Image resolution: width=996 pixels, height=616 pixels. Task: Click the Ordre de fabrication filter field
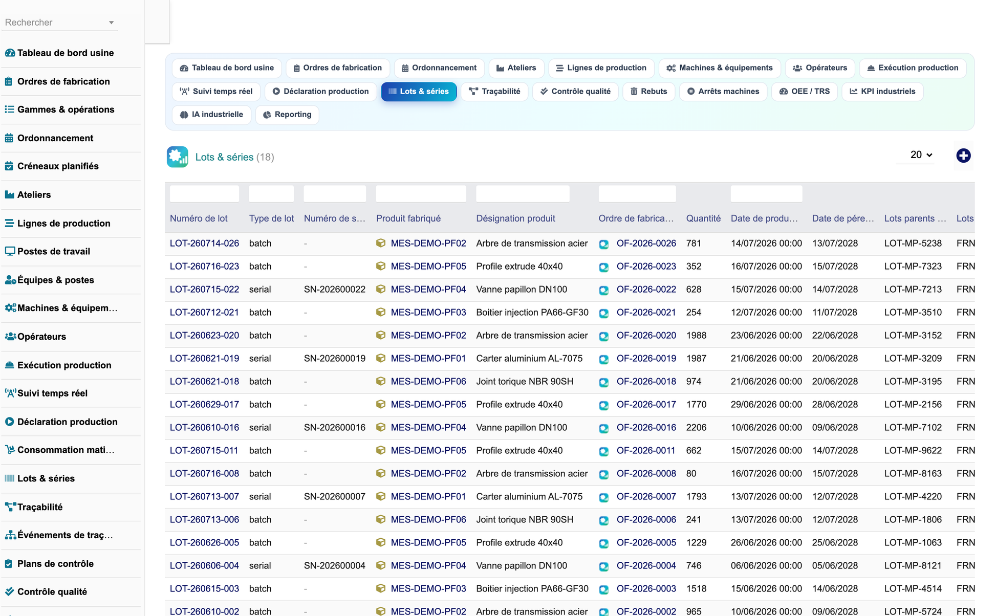tap(637, 194)
